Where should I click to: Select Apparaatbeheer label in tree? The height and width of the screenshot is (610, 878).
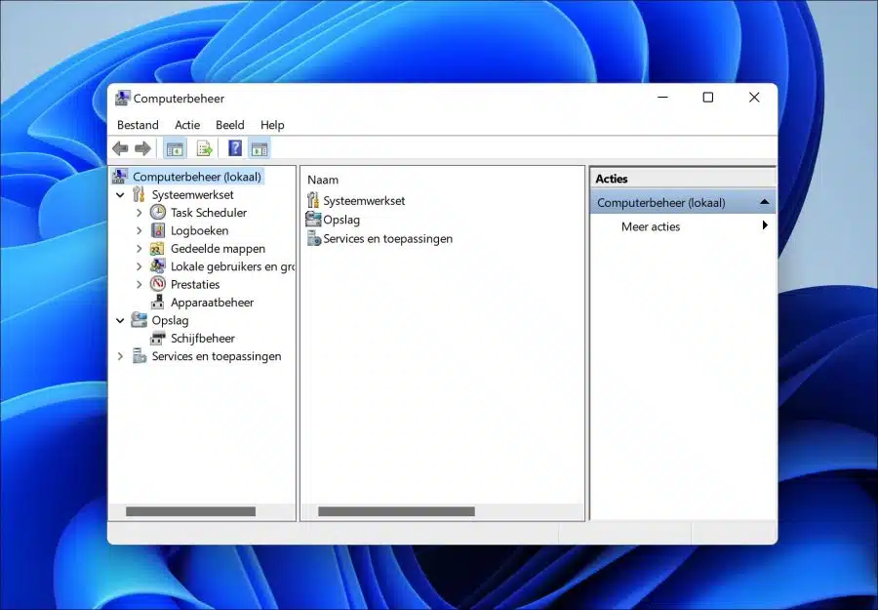213,303
